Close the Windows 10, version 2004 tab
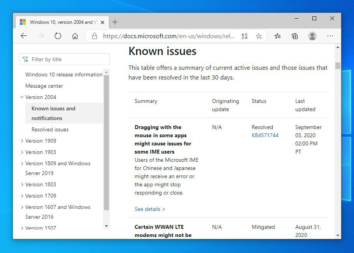This screenshot has height=253, width=354. point(103,22)
